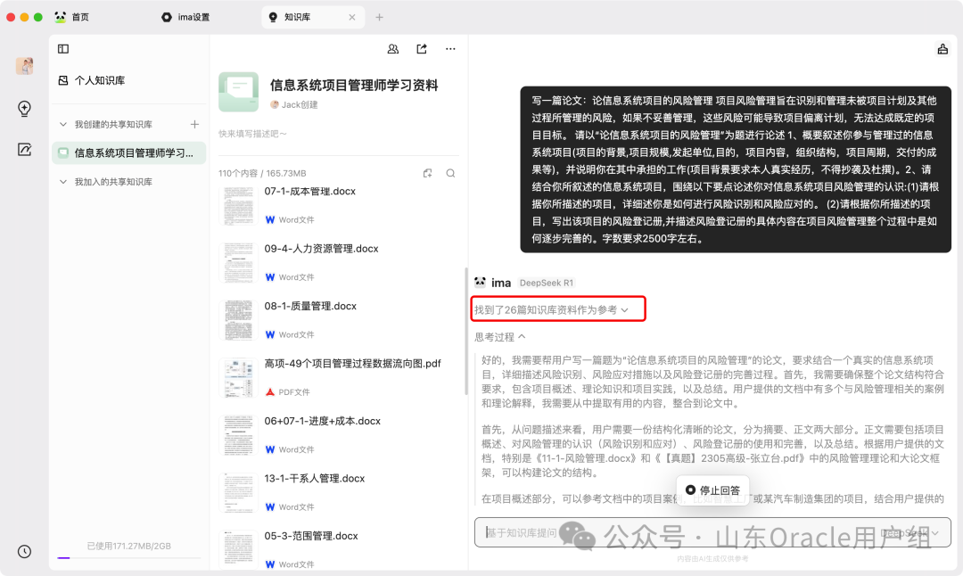The image size is (963, 576).
Task: Click the file list vertical scrollbar
Action: pyautogui.click(x=466, y=332)
